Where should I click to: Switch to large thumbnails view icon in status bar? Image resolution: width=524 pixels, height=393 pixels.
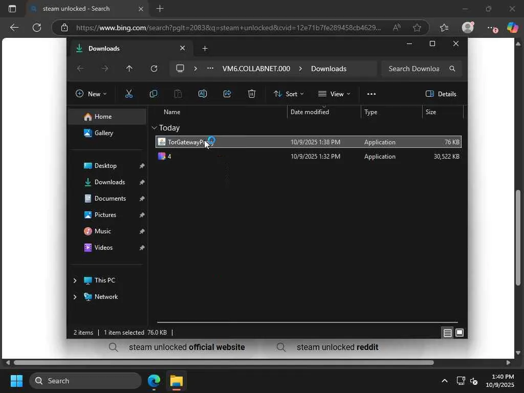coord(460,333)
